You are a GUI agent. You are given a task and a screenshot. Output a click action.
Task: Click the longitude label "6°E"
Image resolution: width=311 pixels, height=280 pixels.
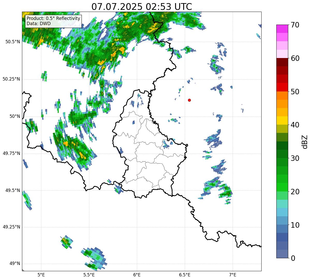[x=137, y=275]
